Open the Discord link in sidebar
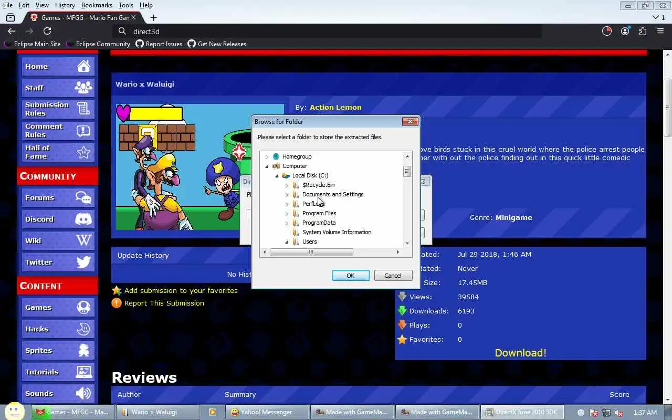Image resolution: width=672 pixels, height=420 pixels. (x=58, y=219)
